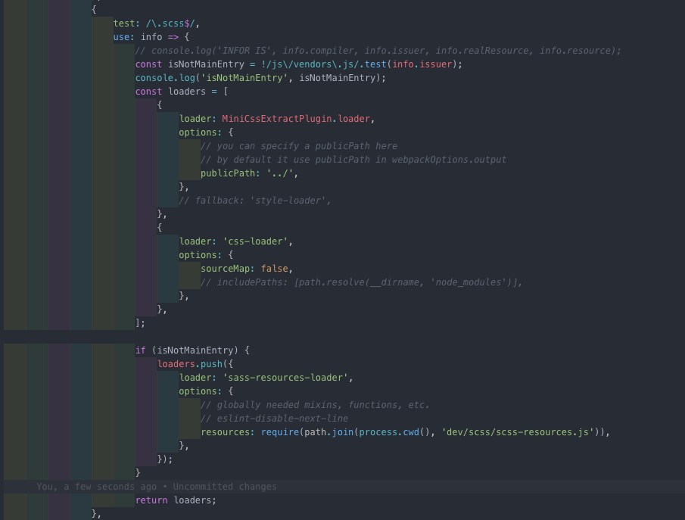Click 'if (isNotMainEntry) {' statement
This screenshot has width=685, height=520.
(192, 350)
